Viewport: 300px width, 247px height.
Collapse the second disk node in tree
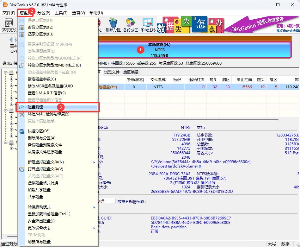tap(6, 111)
